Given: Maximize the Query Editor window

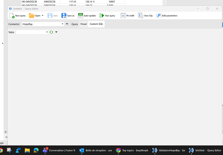Looking at the screenshot, I should (x=207, y=9).
